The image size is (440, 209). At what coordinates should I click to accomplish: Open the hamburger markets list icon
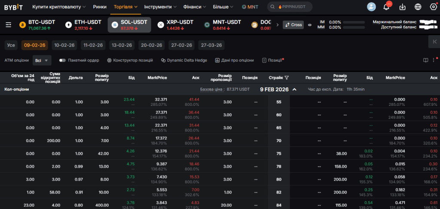pos(9,25)
